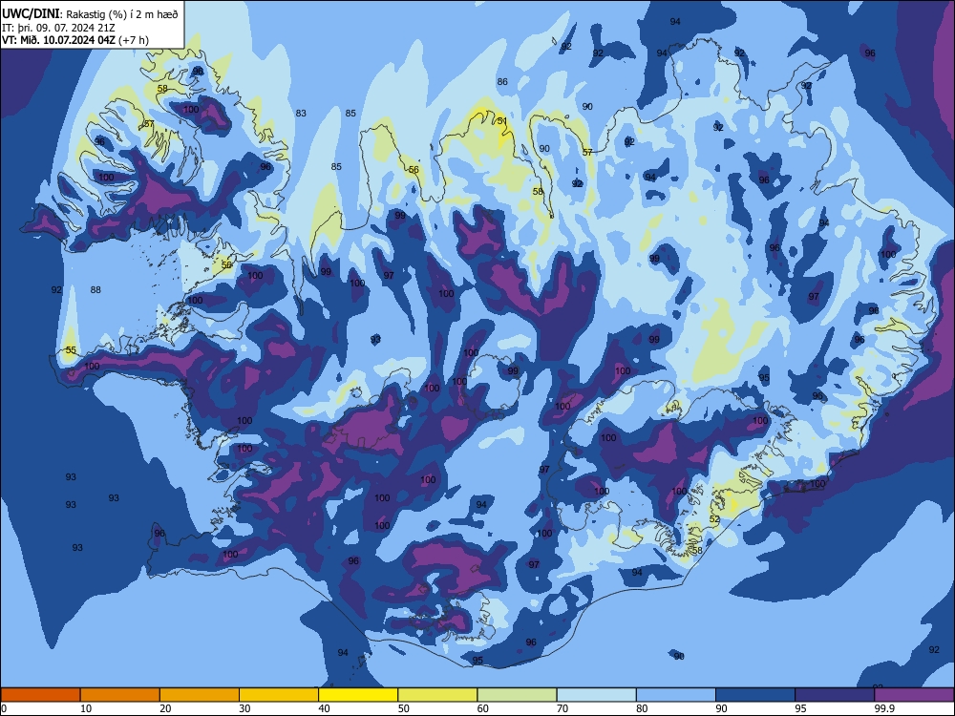The image size is (955, 716).
Task: Click the '20' legend scale label
Action: pos(165,708)
